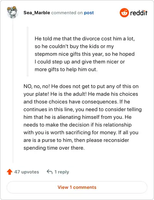Click the comment's opening "NO, no, no!" text
This screenshot has width=154, height=200.
click(37, 87)
